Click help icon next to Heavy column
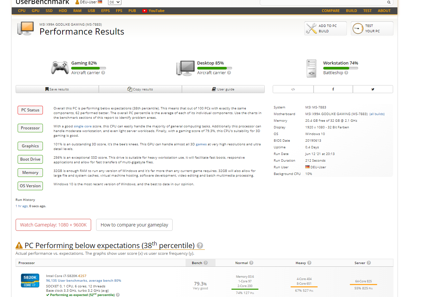This screenshot has height=297, width=434. tap(309, 263)
